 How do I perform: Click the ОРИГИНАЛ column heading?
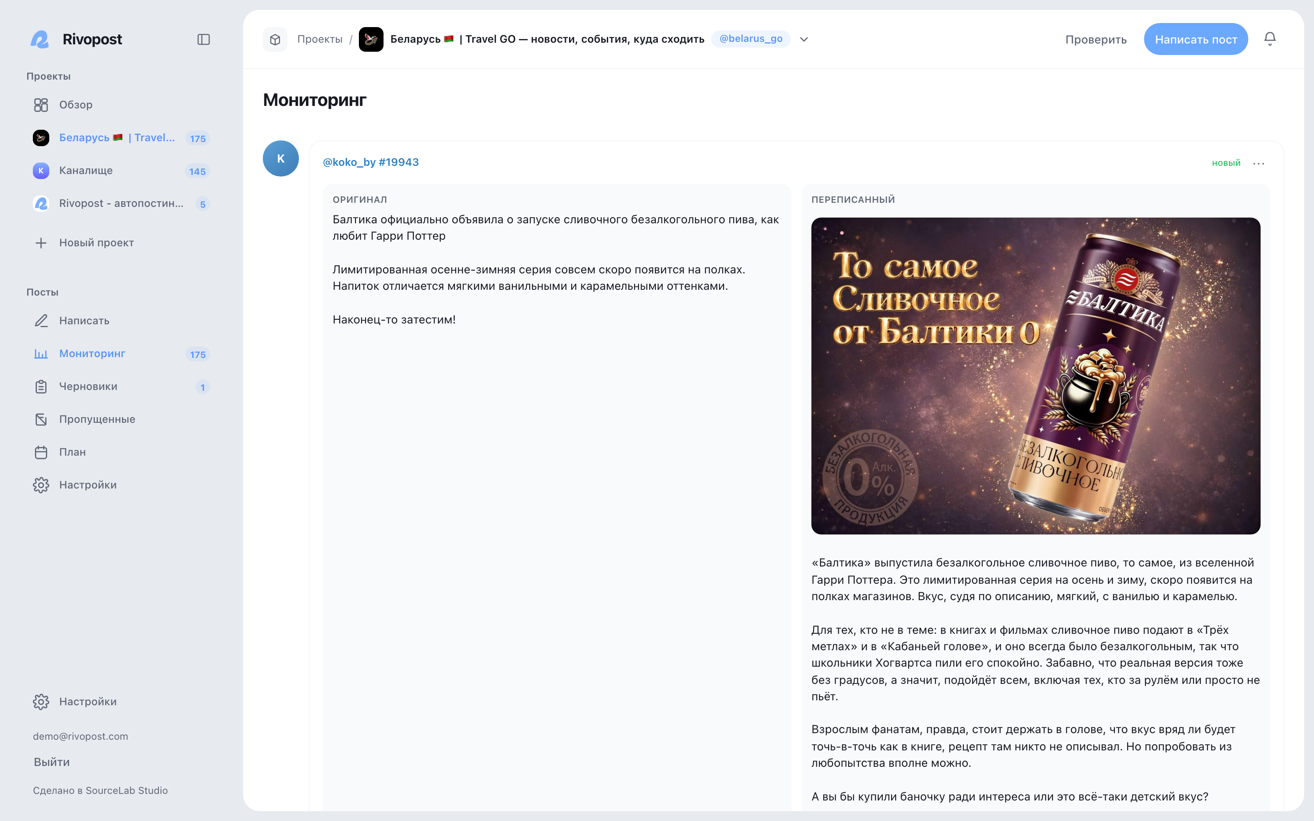pyautogui.click(x=359, y=199)
